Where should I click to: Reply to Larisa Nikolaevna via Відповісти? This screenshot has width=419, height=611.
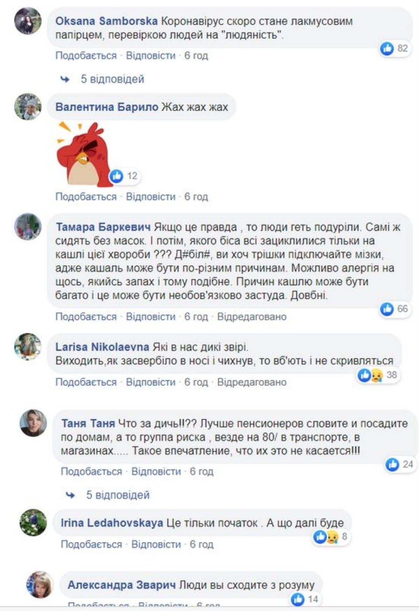tap(150, 382)
